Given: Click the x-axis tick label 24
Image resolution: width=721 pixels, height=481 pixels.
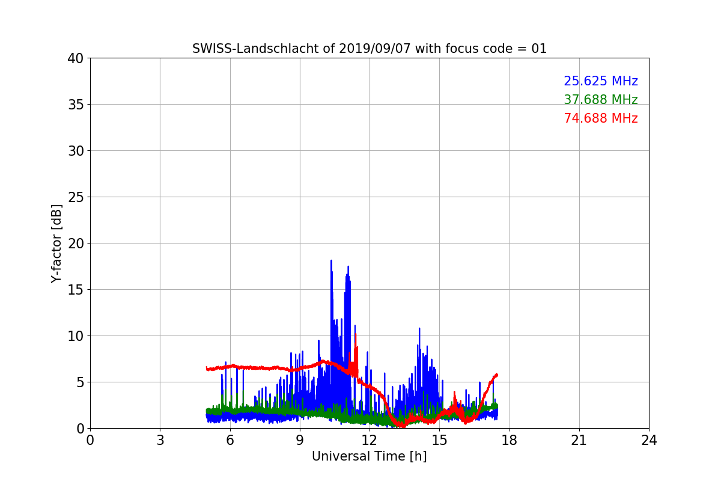Looking at the screenshot, I should pyautogui.click(x=649, y=440).
